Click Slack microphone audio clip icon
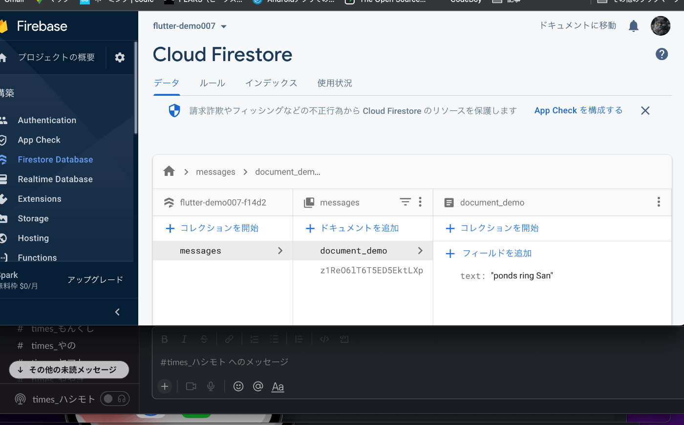The height and width of the screenshot is (425, 684). click(x=211, y=386)
